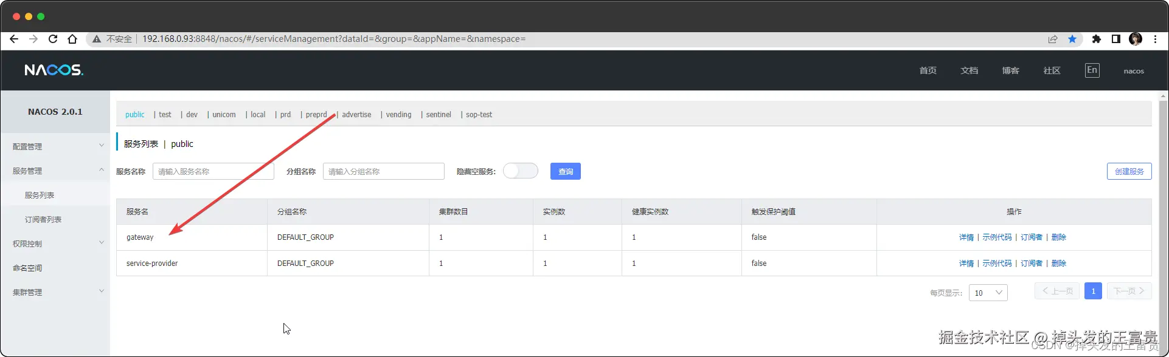The image size is (1169, 357).
Task: Click the browser address bar URL
Action: (334, 39)
